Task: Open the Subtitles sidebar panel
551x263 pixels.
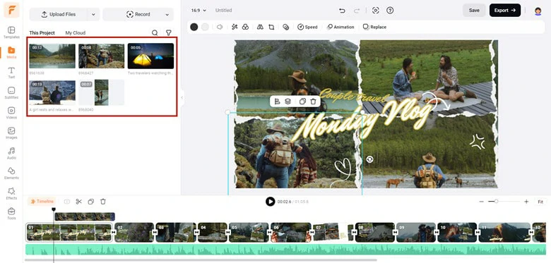Action: point(11,92)
